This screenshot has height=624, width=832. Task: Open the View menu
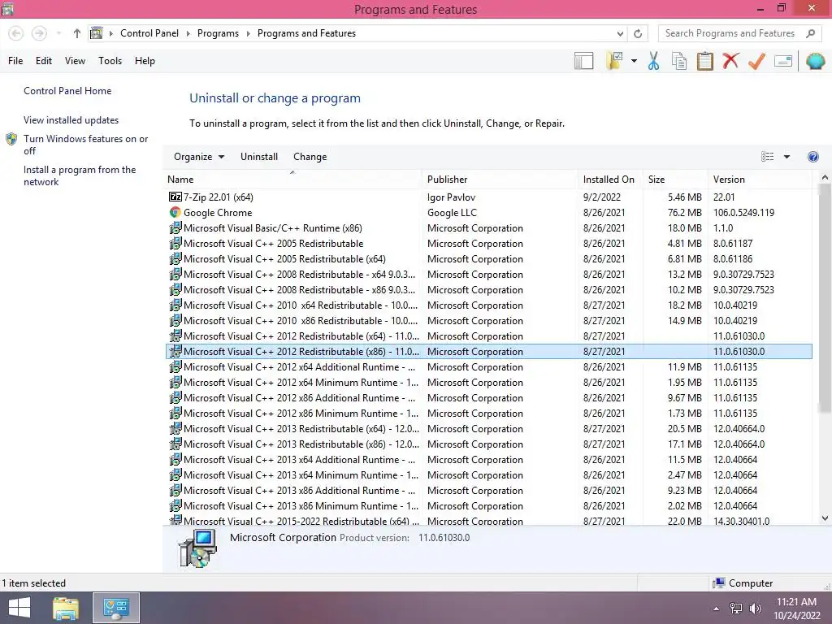pos(75,61)
